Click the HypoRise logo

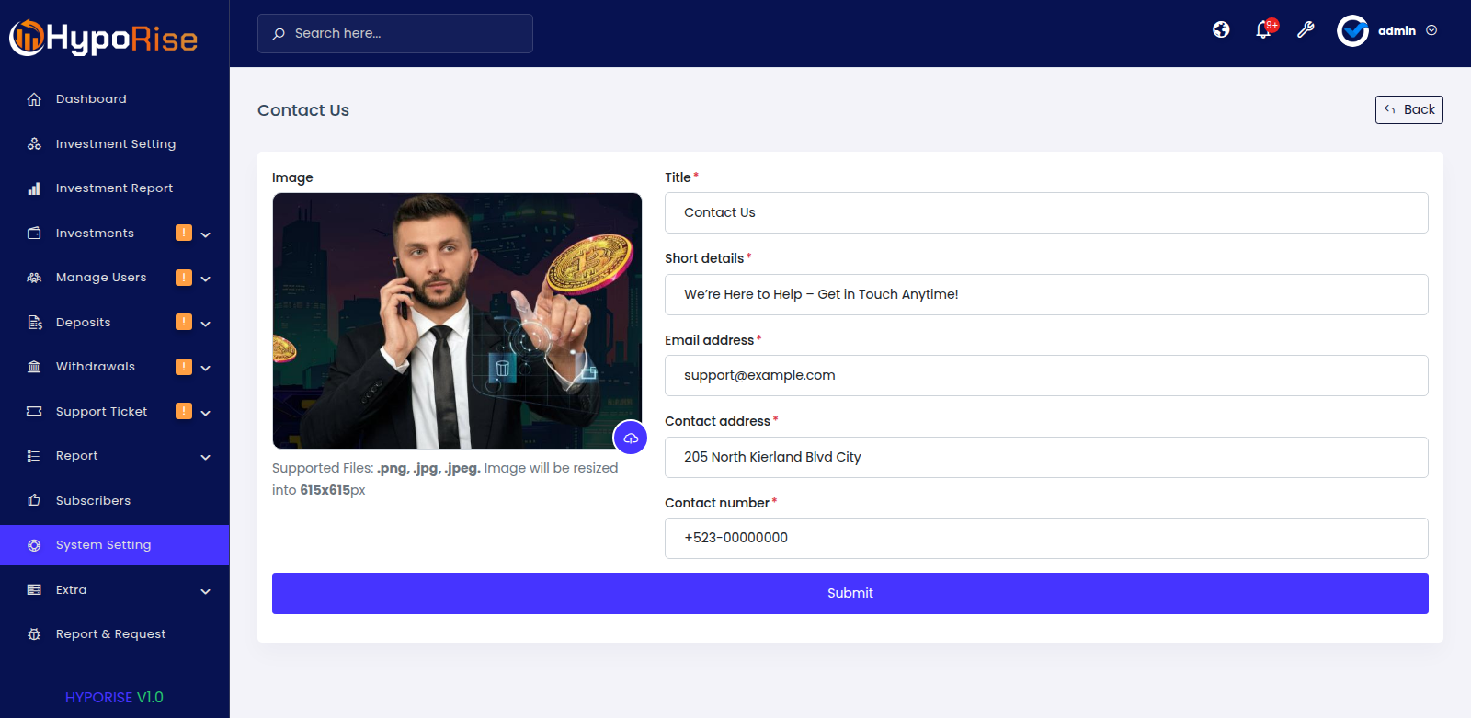[104, 38]
